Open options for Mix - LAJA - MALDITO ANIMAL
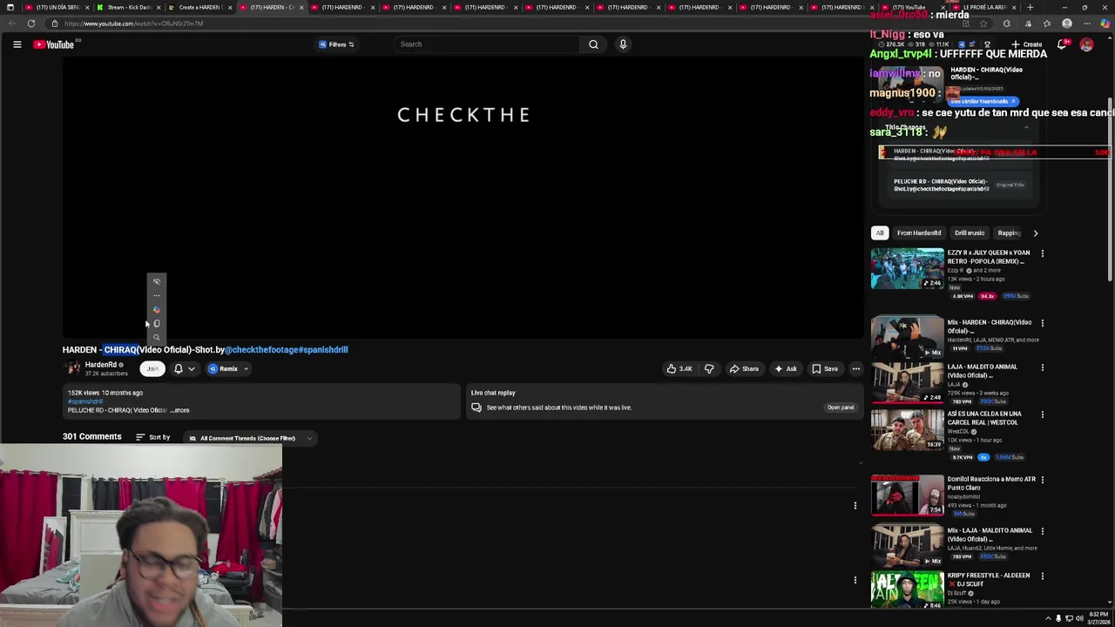This screenshot has height=627, width=1115. (1042, 531)
